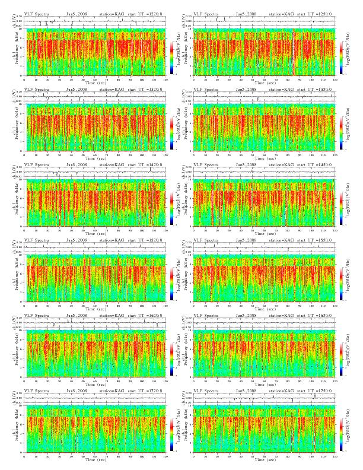Click the title text 'start UT =1550:0'
The image size is (363, 470).
coord(315,240)
